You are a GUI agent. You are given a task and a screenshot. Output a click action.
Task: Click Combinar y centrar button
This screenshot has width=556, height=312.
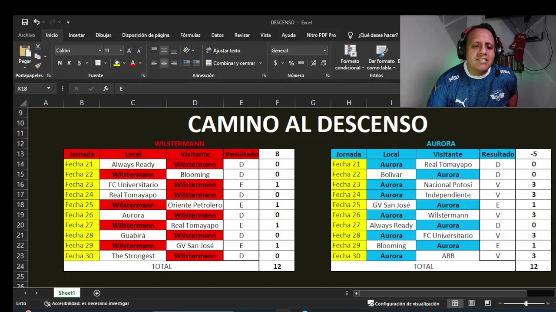pos(231,63)
